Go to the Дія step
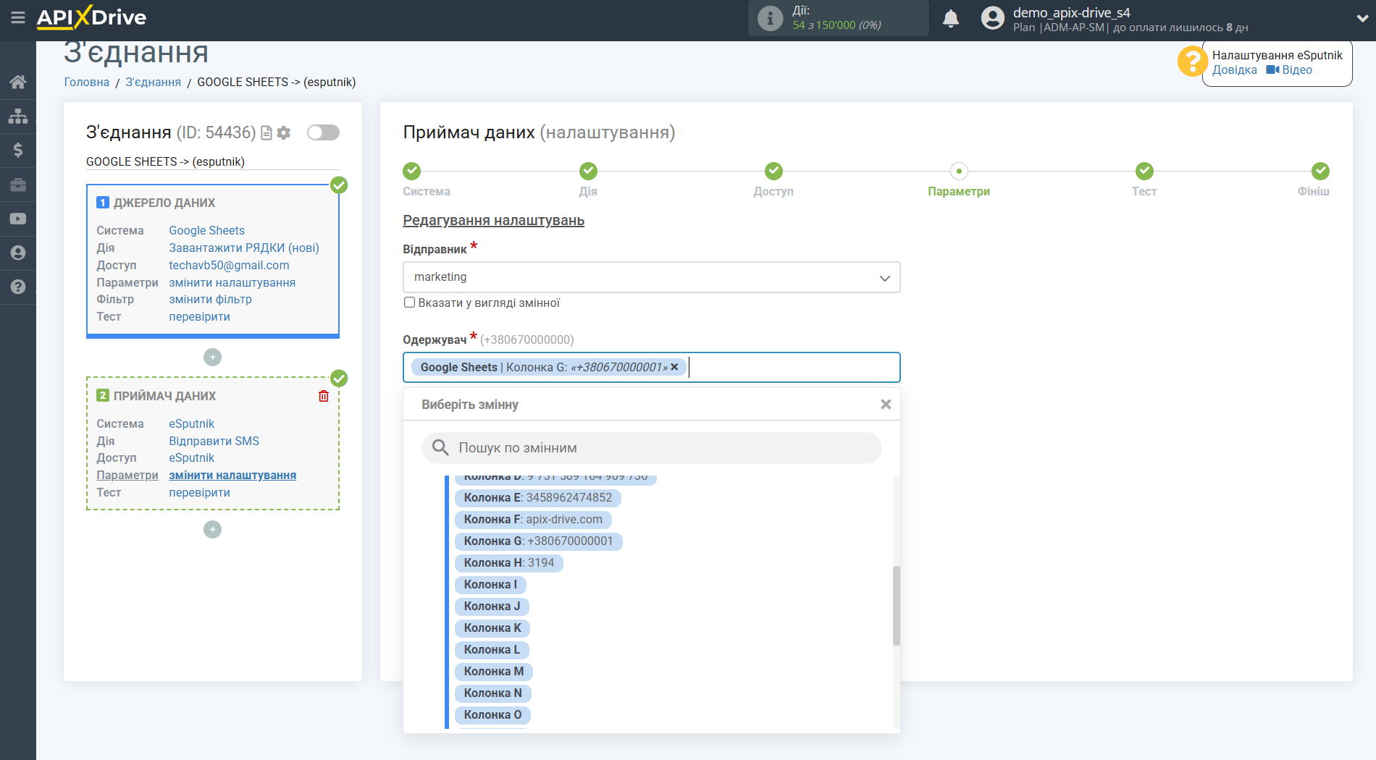This screenshot has width=1376, height=760. pos(588,171)
